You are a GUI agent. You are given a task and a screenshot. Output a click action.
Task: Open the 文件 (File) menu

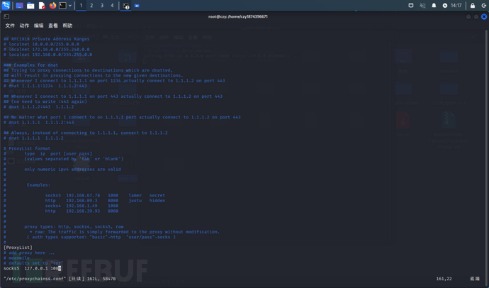coord(10,26)
